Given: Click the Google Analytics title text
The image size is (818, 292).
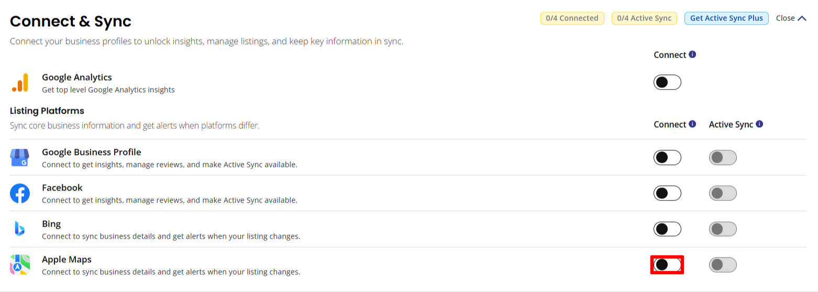Looking at the screenshot, I should tap(77, 77).
